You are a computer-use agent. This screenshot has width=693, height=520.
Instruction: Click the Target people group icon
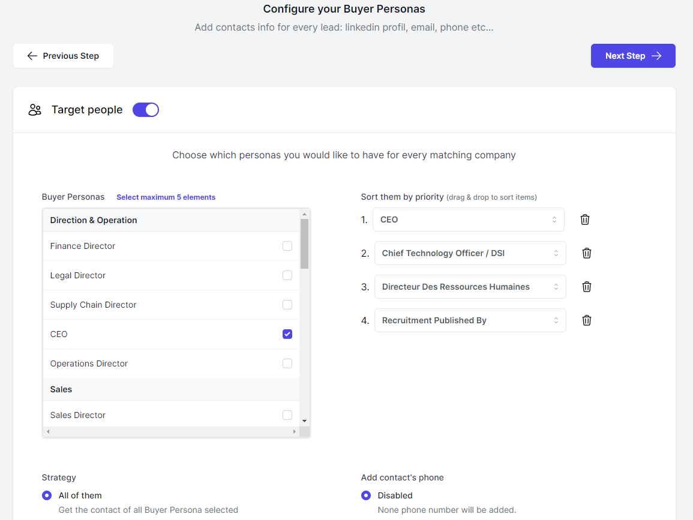pyautogui.click(x=35, y=110)
